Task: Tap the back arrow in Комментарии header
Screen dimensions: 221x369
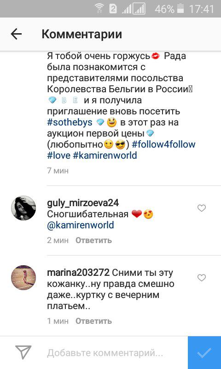Action: coord(16,34)
